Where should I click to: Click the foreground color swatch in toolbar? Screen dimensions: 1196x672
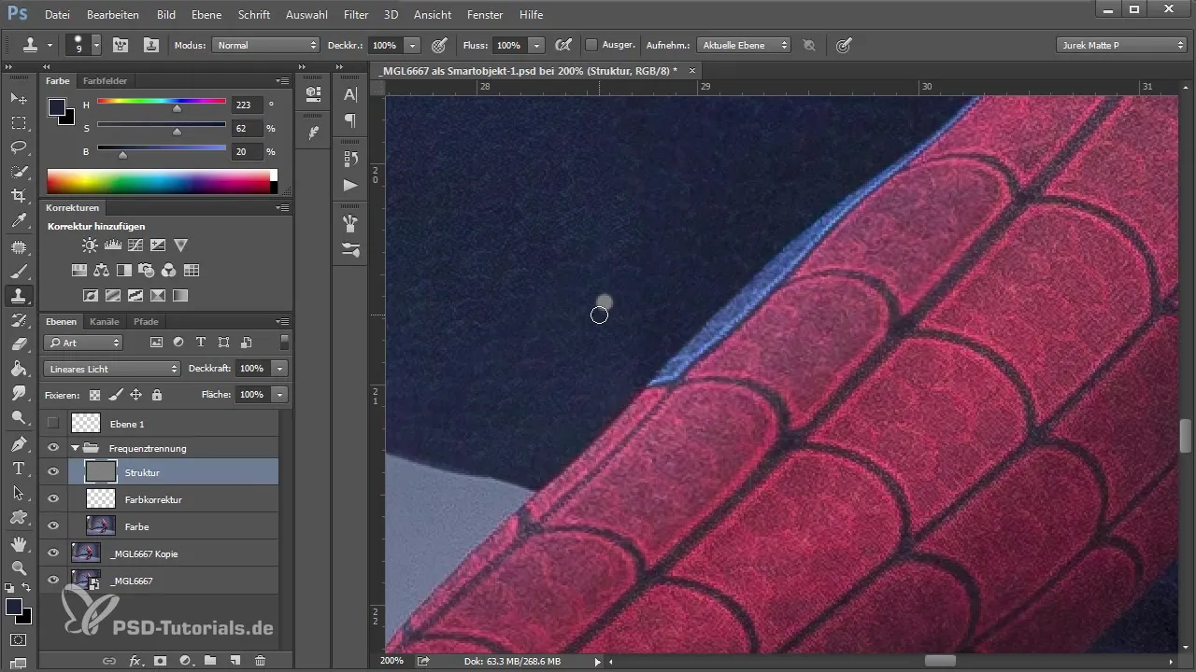point(14,608)
